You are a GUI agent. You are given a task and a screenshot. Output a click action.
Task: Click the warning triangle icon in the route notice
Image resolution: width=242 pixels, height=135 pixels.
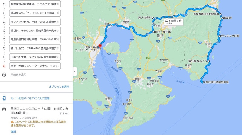coord(12,122)
